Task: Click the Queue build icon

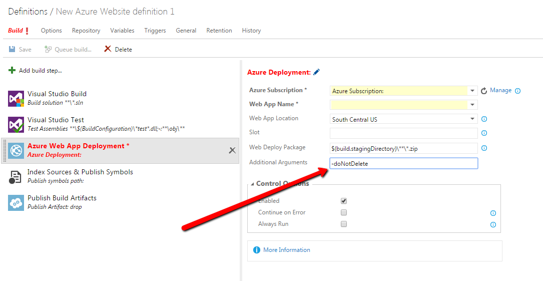Action: pyautogui.click(x=48, y=49)
